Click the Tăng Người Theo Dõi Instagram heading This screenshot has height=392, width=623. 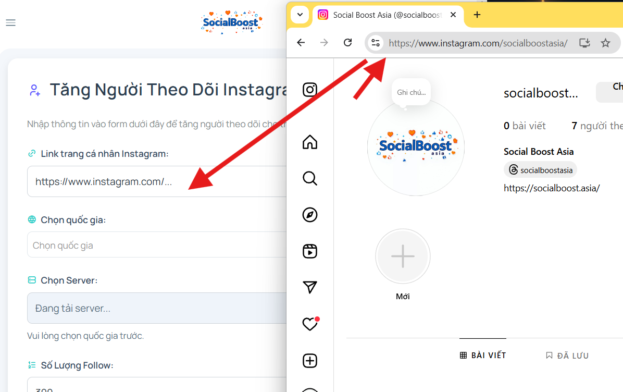[168, 90]
